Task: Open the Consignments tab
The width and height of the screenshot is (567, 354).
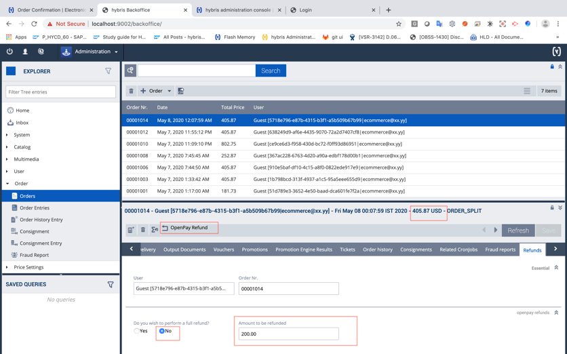Action: click(416, 250)
